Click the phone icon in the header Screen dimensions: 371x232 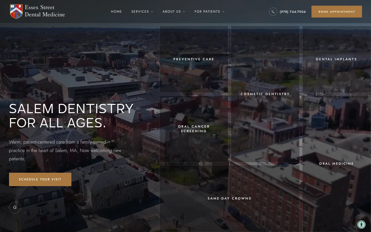point(273,12)
